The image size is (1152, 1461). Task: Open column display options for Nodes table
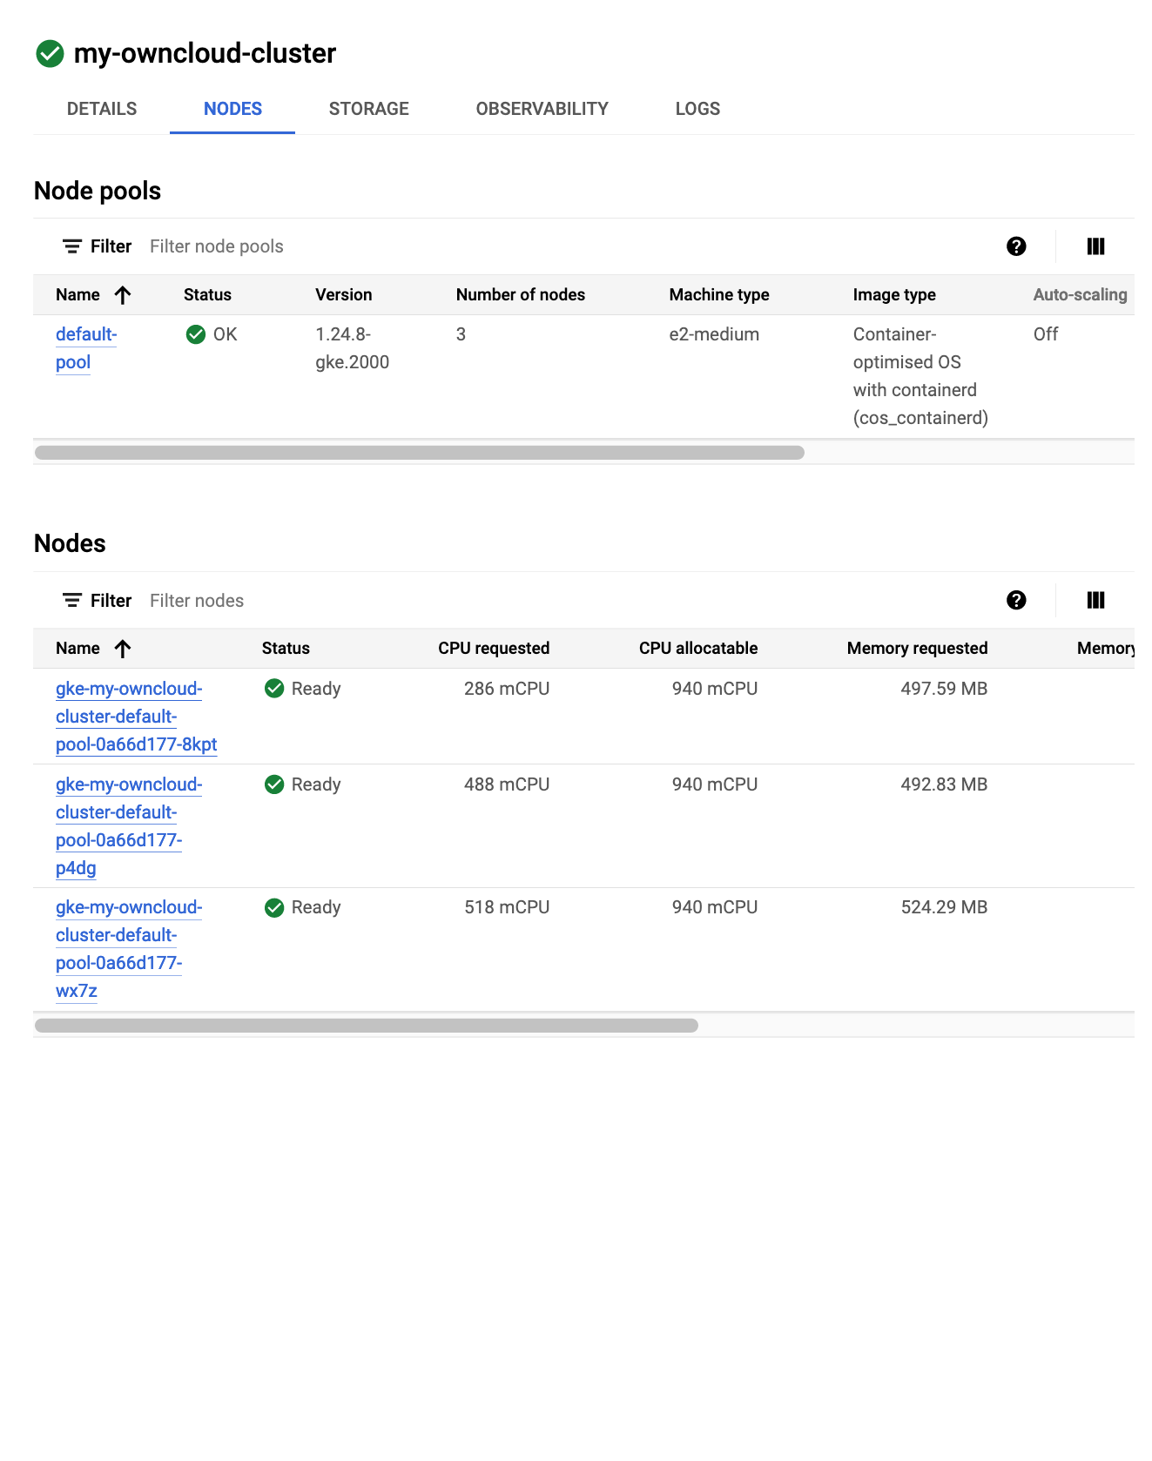1095,600
